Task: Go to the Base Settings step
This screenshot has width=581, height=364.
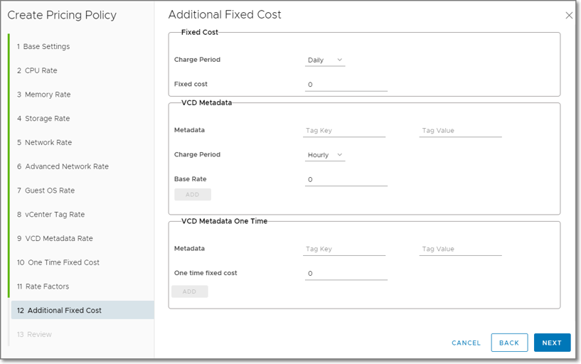Action: (46, 47)
